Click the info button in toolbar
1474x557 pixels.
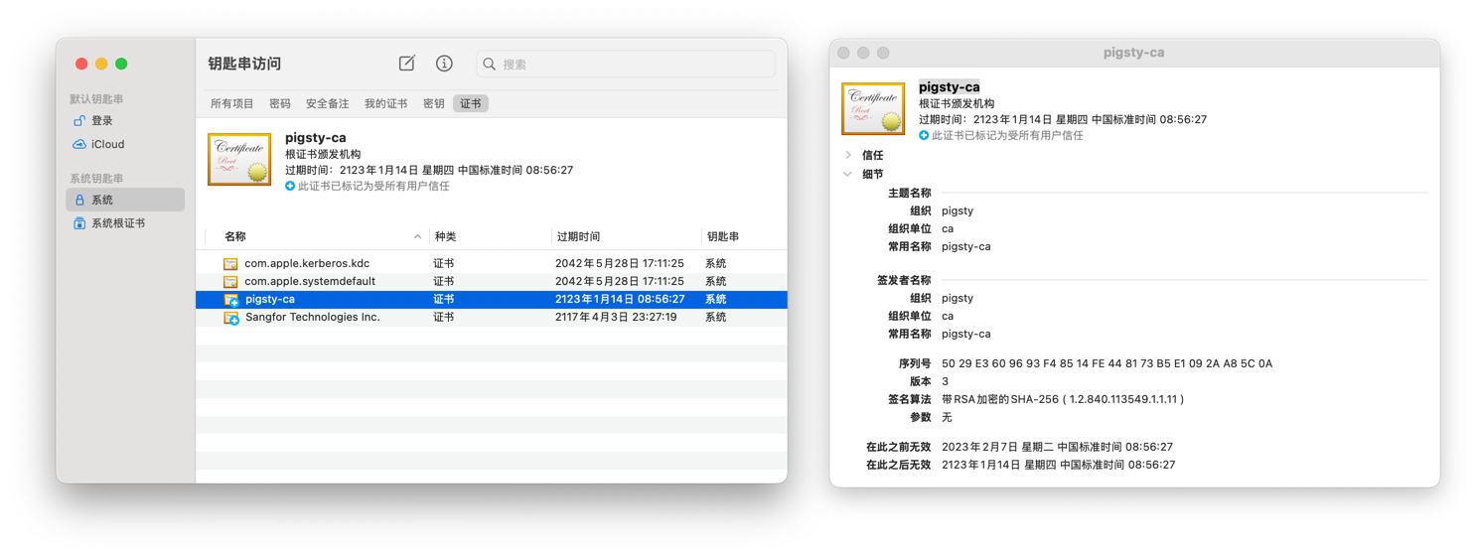click(444, 64)
